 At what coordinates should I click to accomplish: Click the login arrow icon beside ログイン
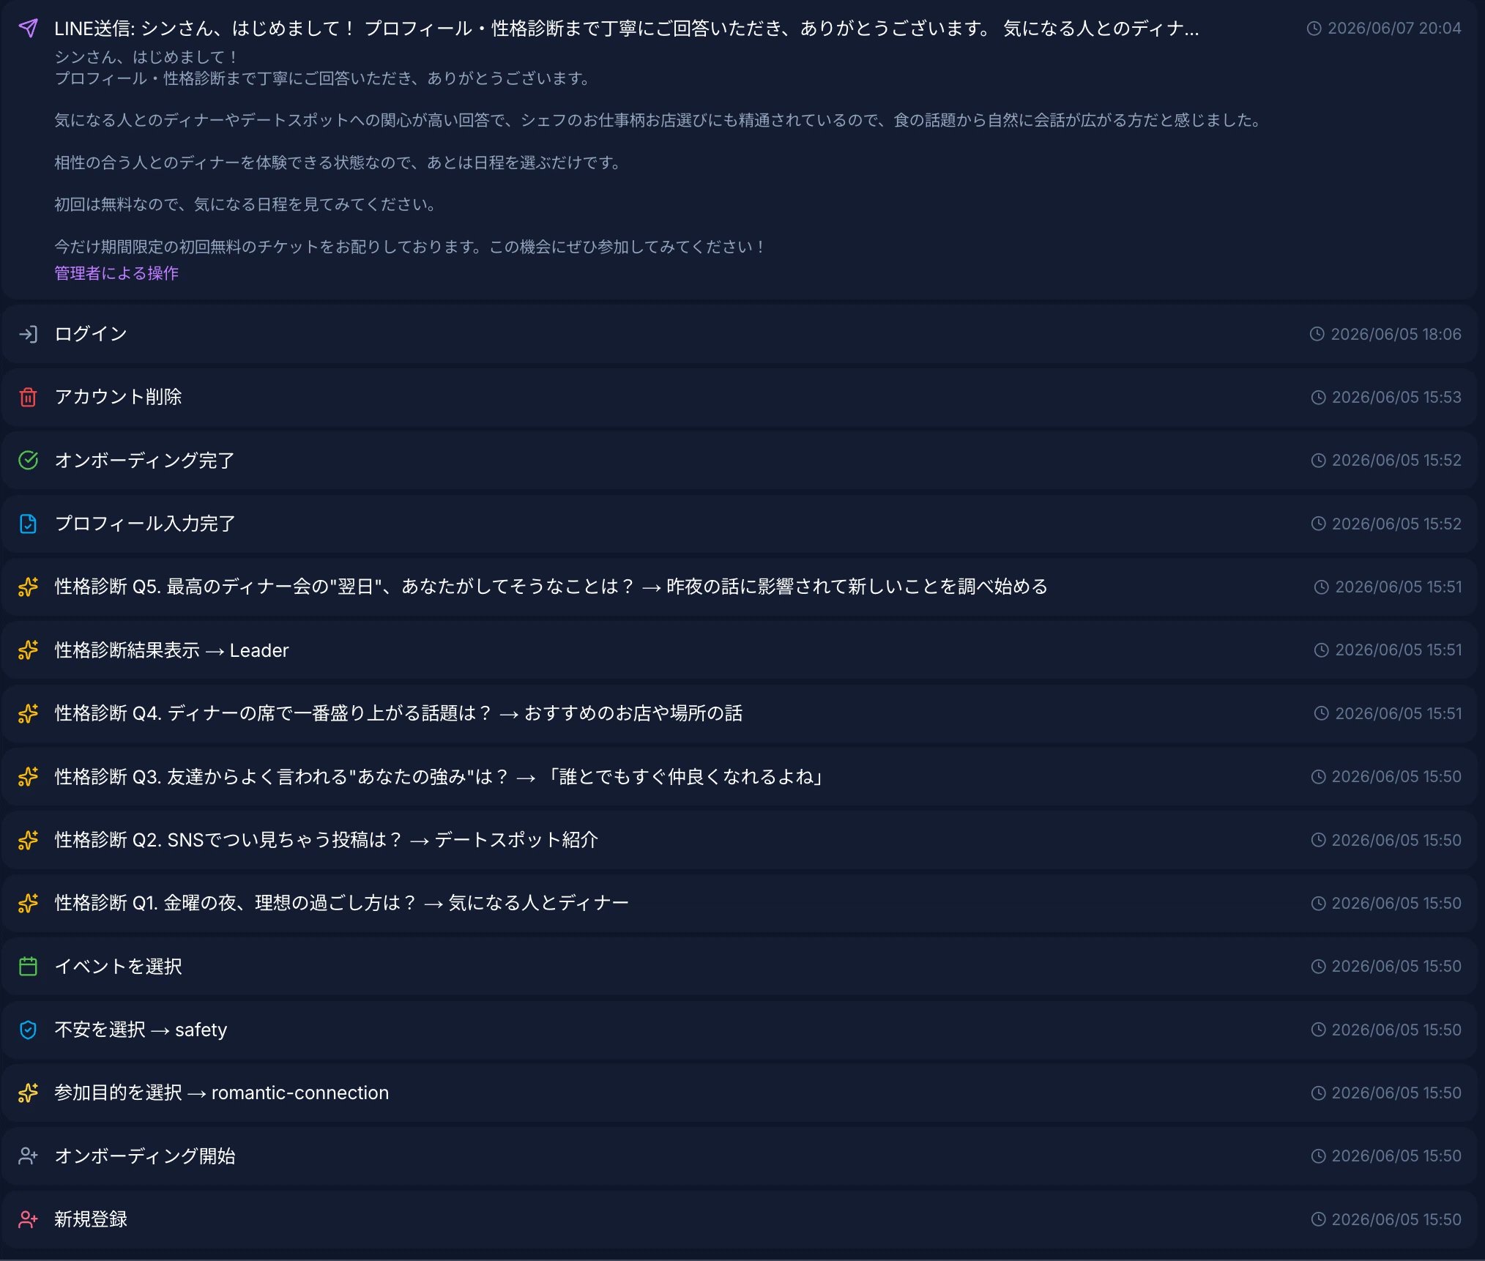(28, 335)
